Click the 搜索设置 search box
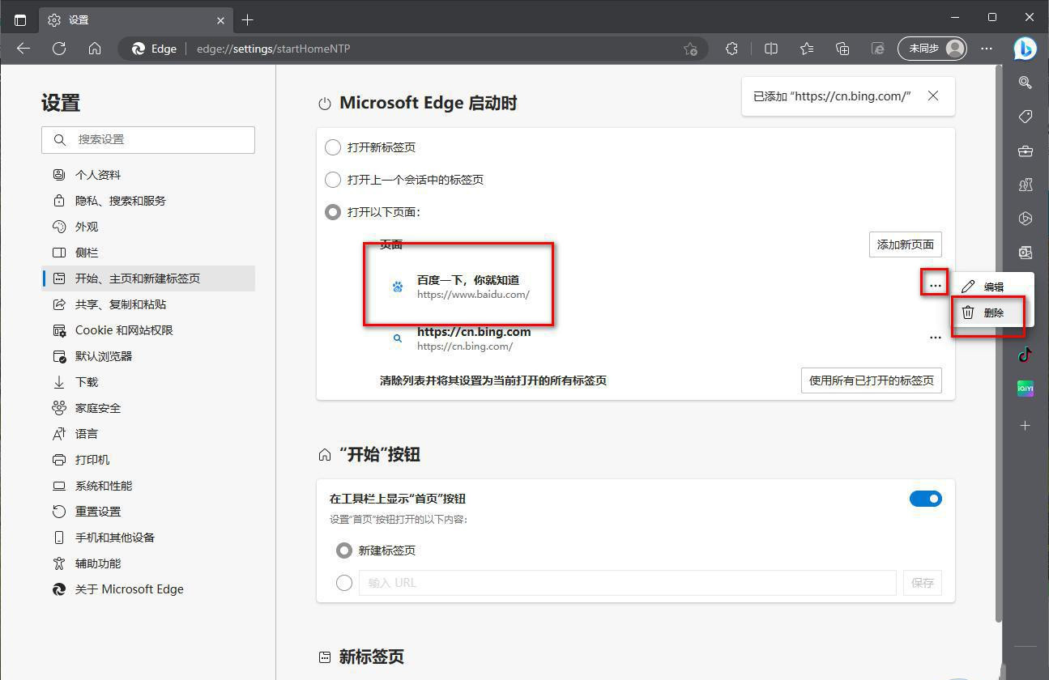 pyautogui.click(x=148, y=140)
